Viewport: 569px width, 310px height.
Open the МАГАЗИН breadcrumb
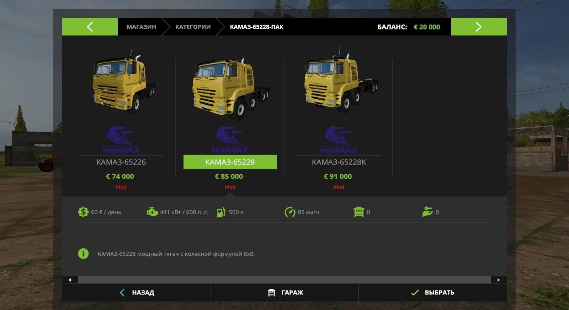point(141,27)
